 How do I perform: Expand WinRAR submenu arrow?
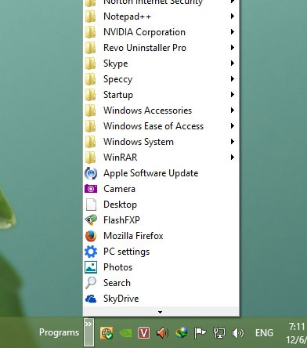[232, 158]
